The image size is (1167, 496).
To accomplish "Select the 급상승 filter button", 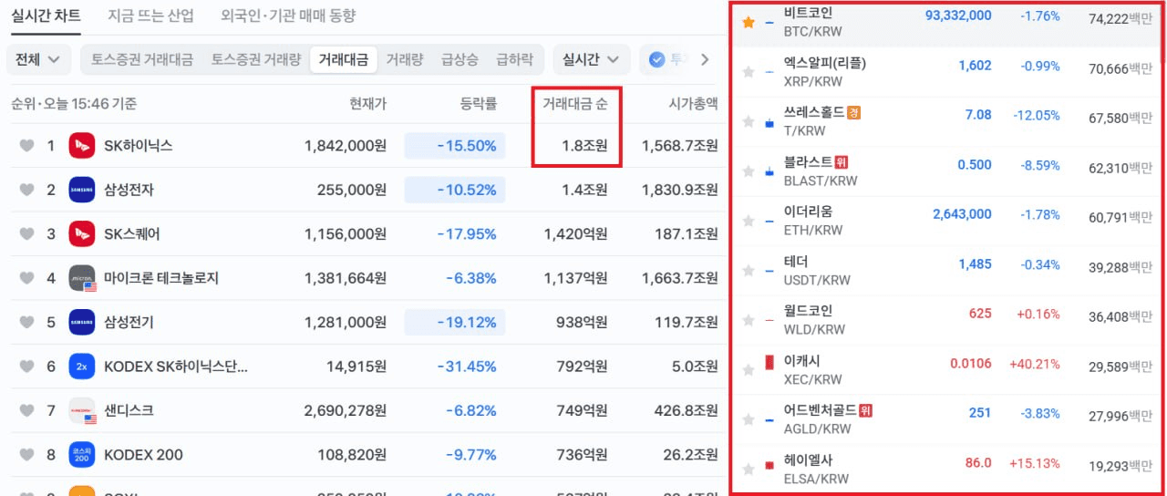I will (x=460, y=59).
